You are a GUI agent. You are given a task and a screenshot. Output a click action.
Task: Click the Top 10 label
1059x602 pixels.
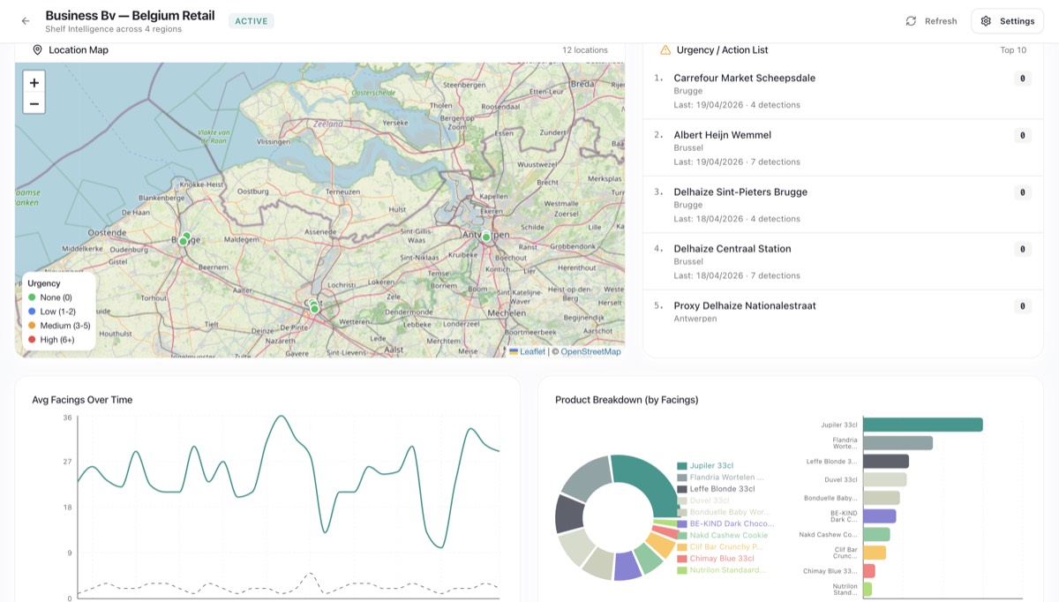pos(1013,50)
